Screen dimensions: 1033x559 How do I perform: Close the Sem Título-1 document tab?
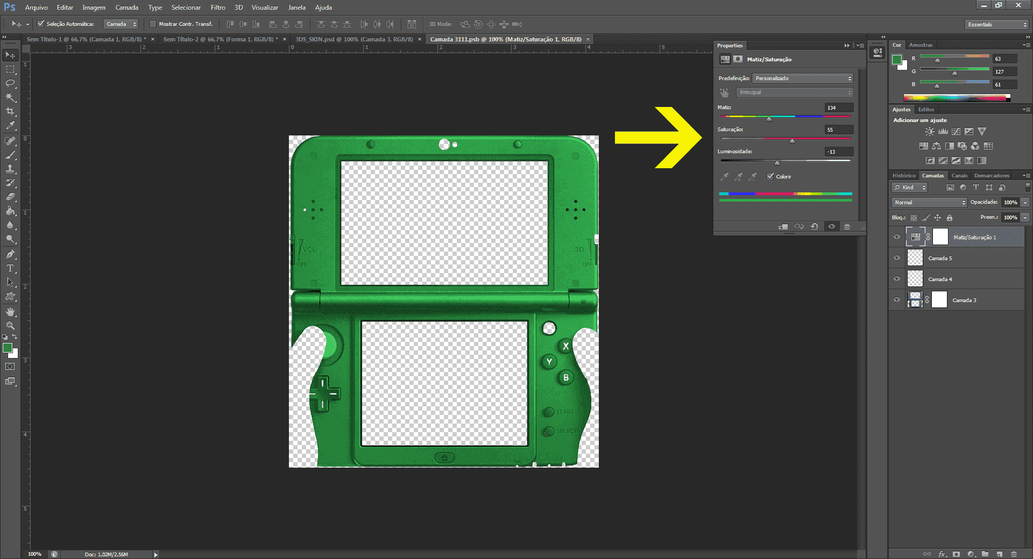(x=153, y=39)
